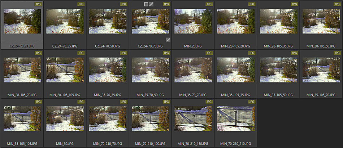Select the CZ_24-70_24.JPG thumbnail
343x148 pixels.
tap(22, 21)
